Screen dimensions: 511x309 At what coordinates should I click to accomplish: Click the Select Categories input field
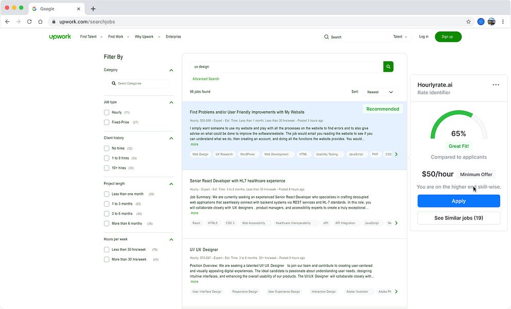(x=139, y=83)
